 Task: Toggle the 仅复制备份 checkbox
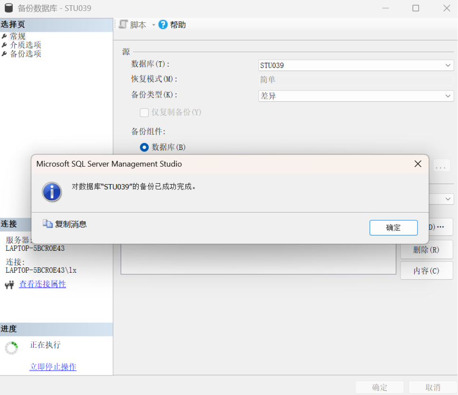144,112
